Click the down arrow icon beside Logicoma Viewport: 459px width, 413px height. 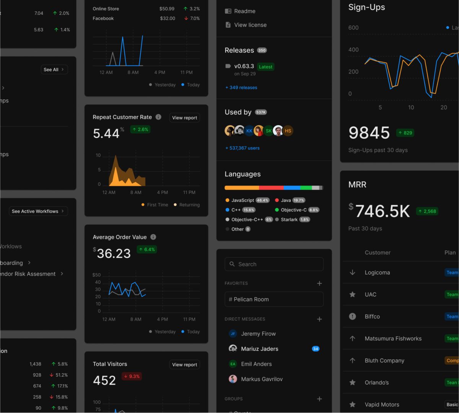click(x=353, y=273)
